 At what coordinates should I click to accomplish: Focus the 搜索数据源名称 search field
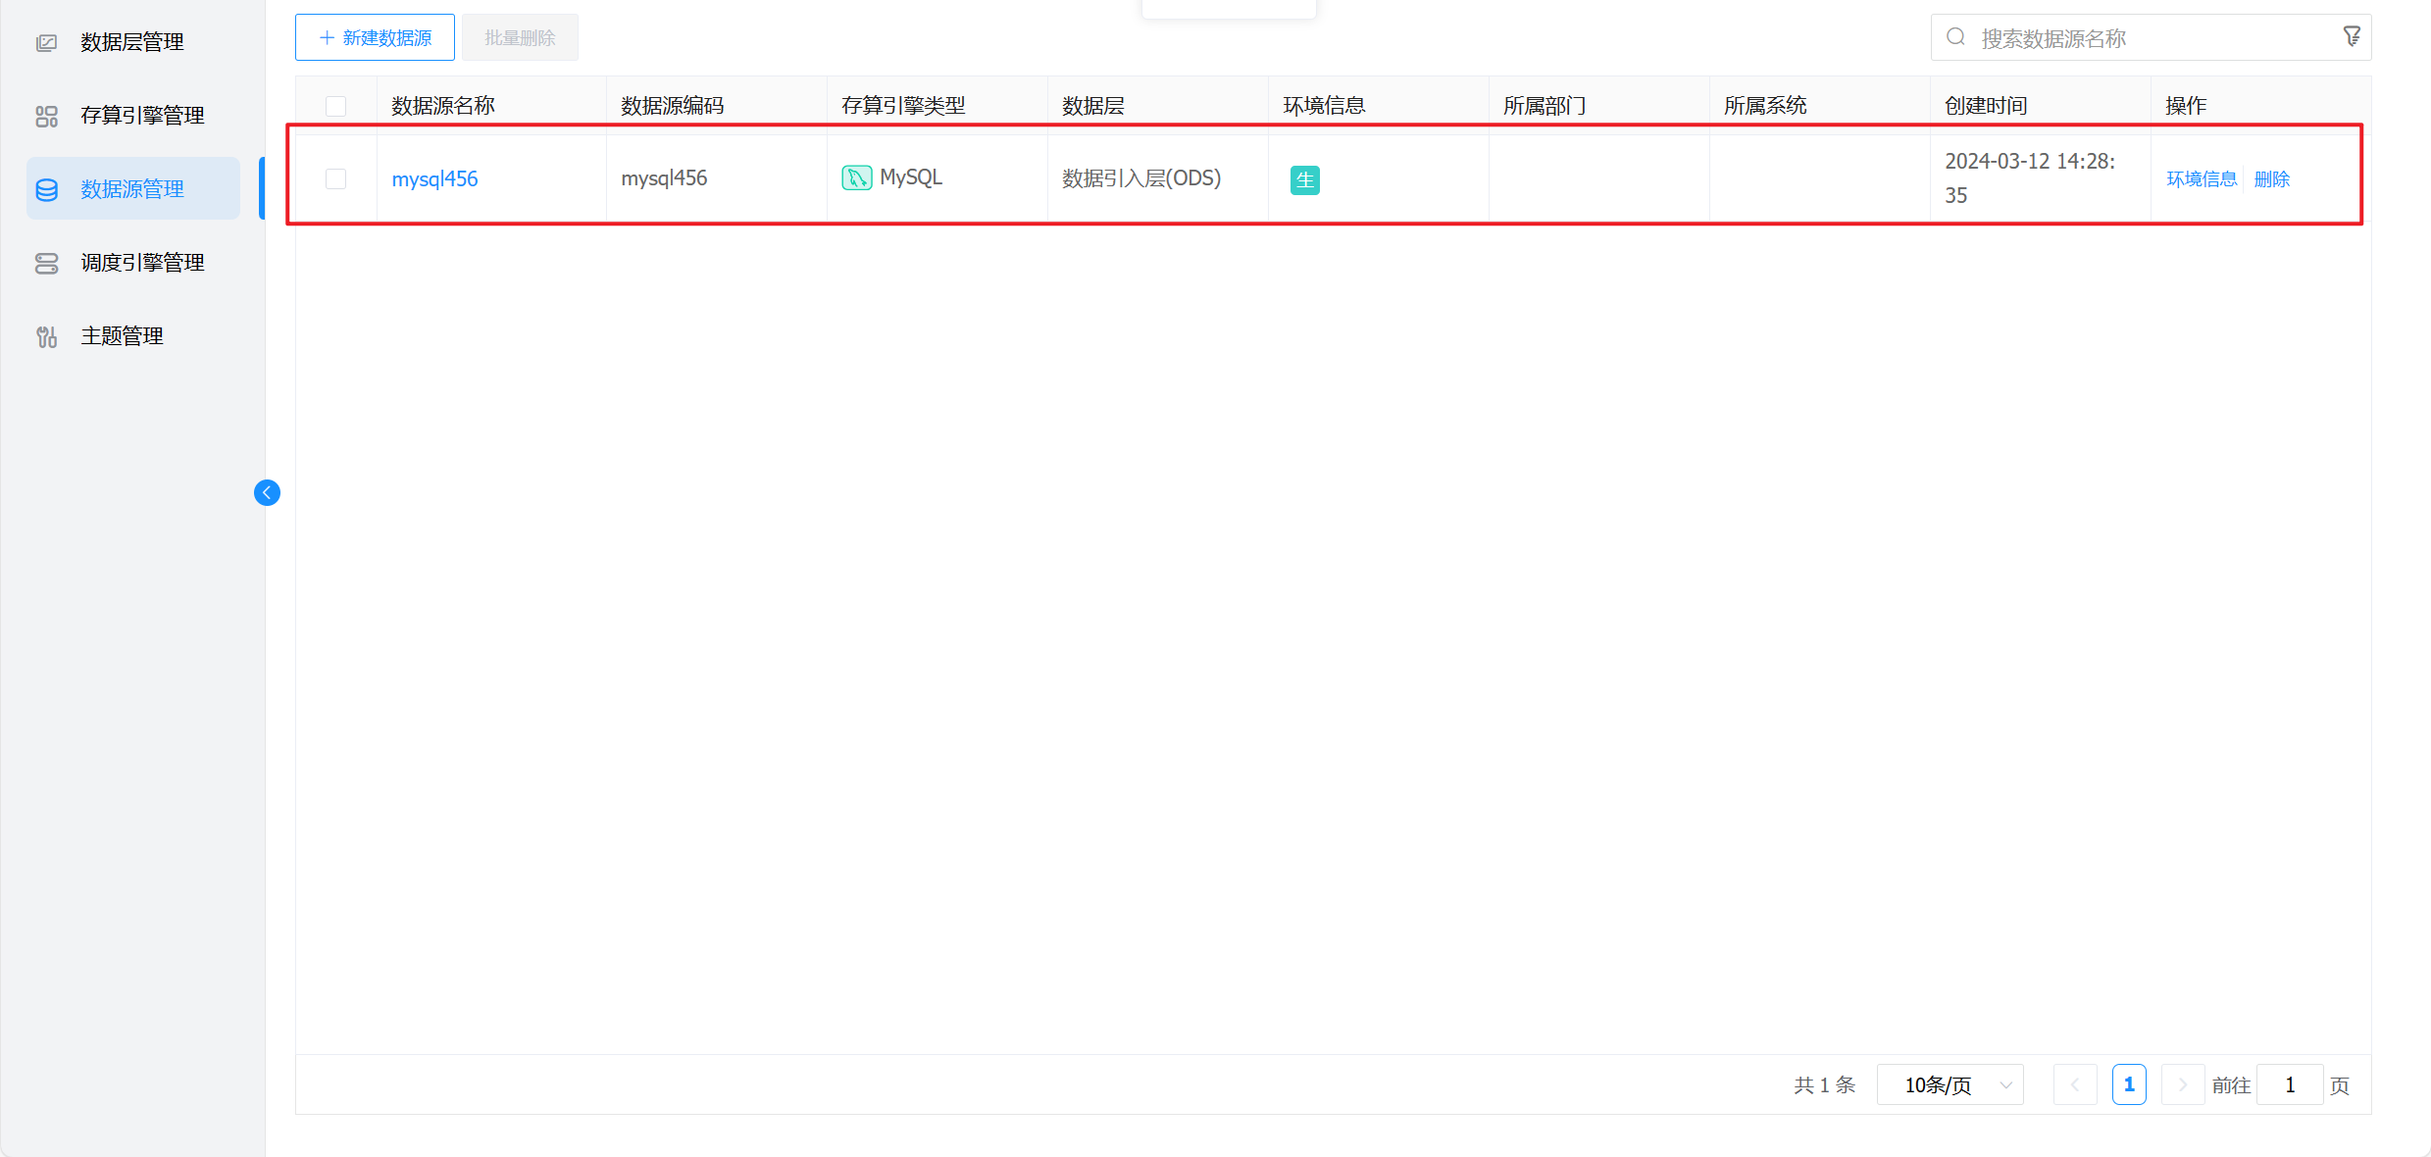[x=2138, y=38]
